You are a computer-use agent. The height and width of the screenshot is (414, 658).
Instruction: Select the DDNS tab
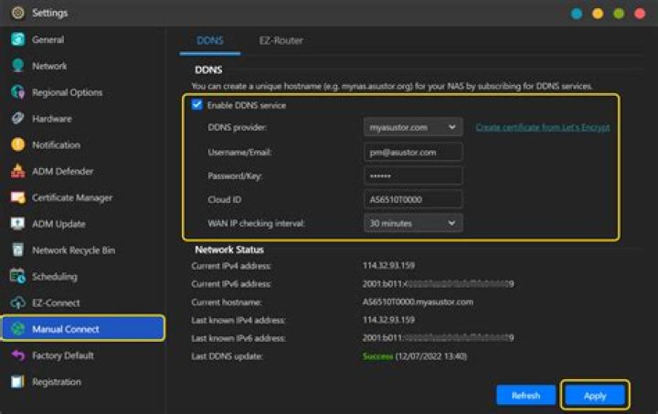click(x=210, y=40)
